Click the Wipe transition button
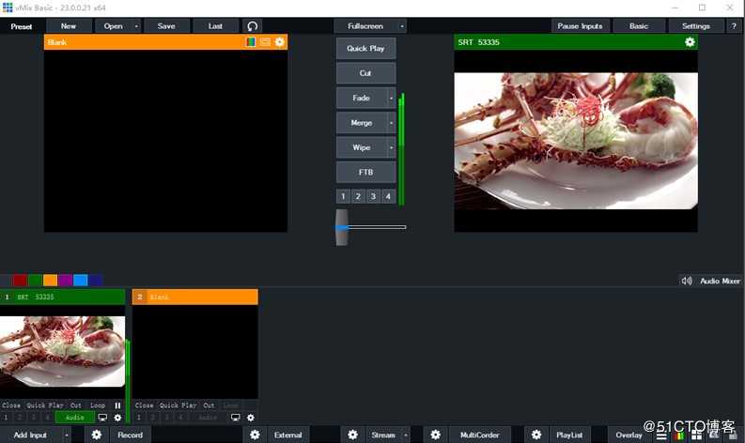The image size is (745, 443). [x=361, y=147]
